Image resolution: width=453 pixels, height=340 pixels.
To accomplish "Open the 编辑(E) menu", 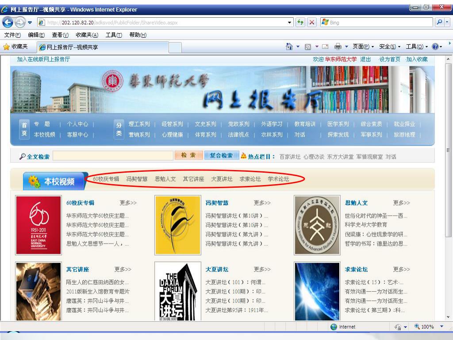I will point(36,35).
